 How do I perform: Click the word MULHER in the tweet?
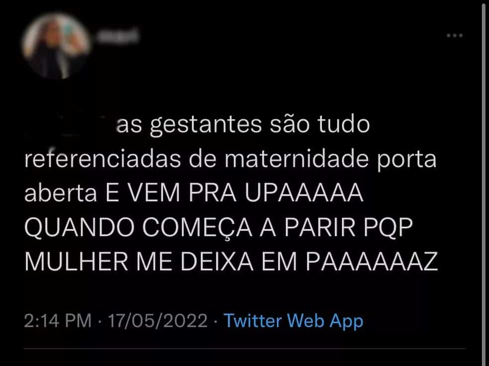pos(76,261)
